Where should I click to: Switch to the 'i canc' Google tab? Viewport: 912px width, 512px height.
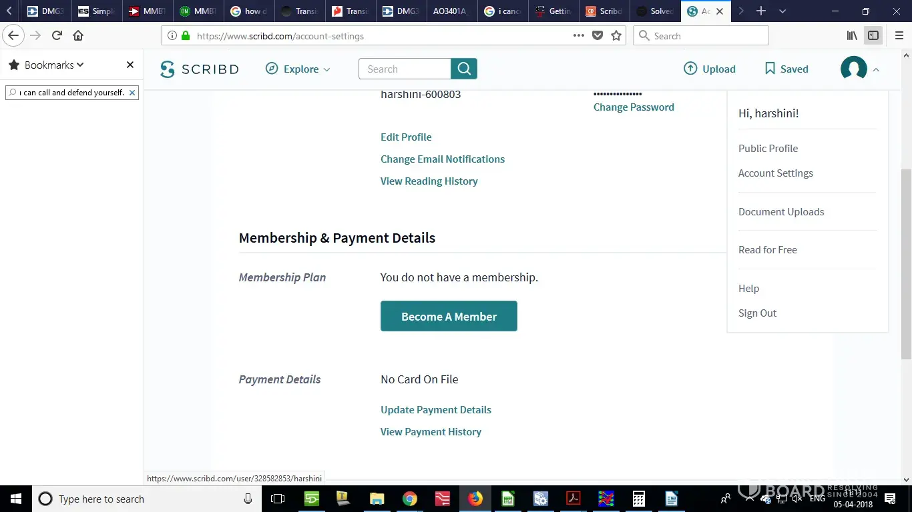503,11
